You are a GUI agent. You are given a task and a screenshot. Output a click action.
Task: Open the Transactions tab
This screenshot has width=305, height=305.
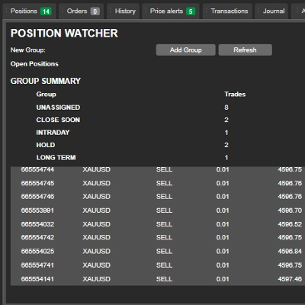click(228, 11)
